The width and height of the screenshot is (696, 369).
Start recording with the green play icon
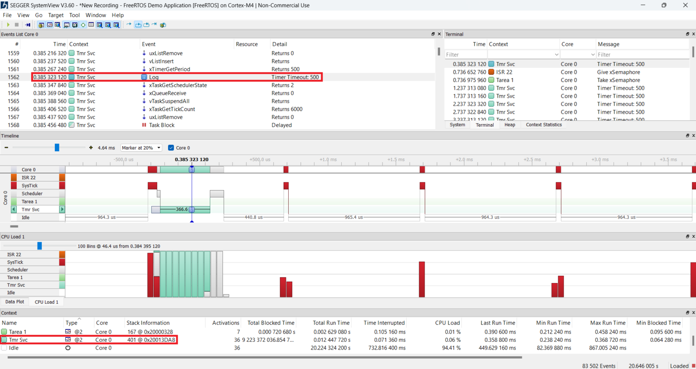(8, 25)
